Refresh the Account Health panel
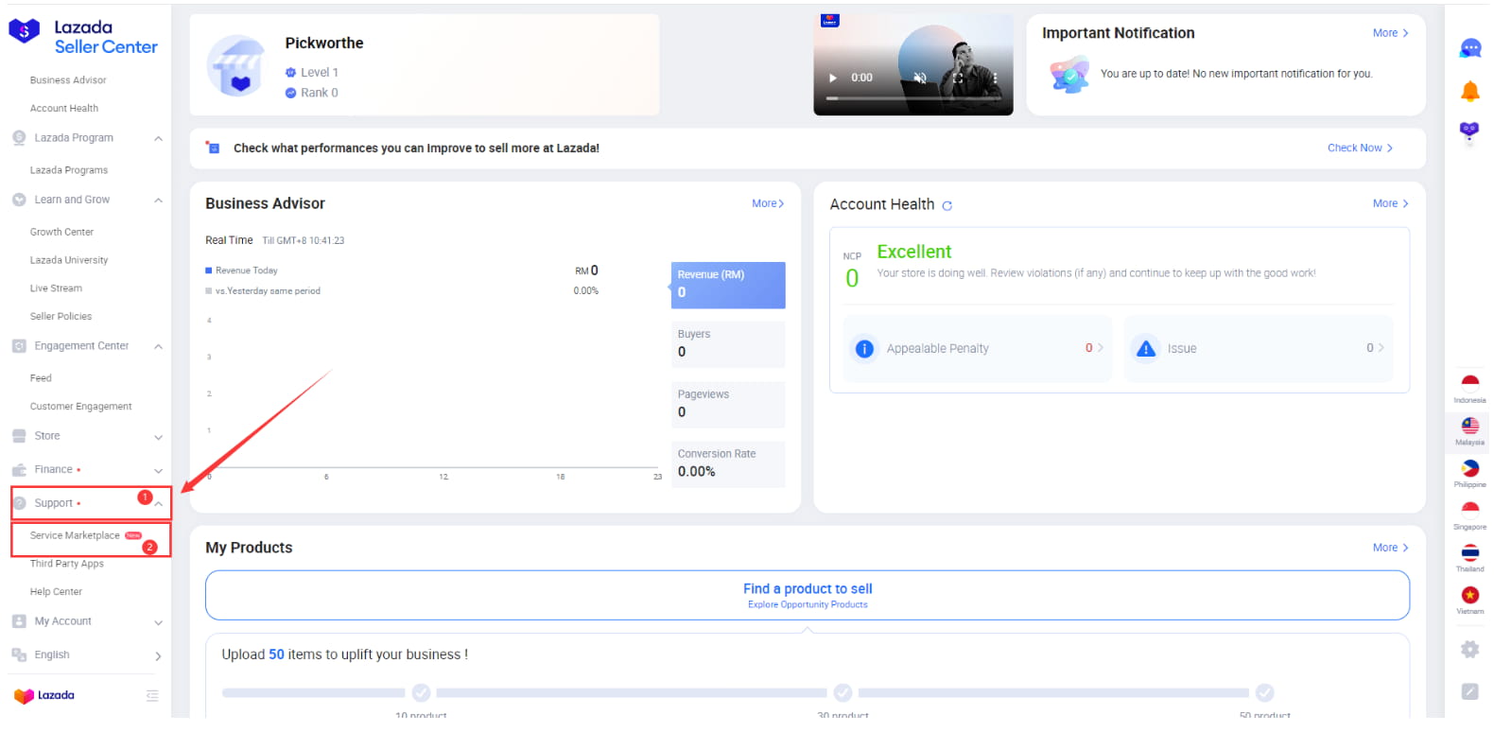 (947, 205)
